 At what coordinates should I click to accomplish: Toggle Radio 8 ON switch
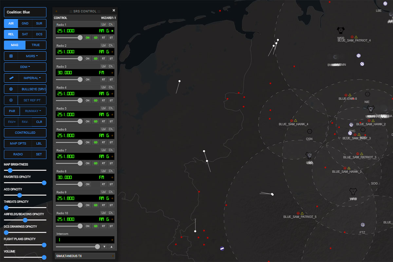click(87, 184)
